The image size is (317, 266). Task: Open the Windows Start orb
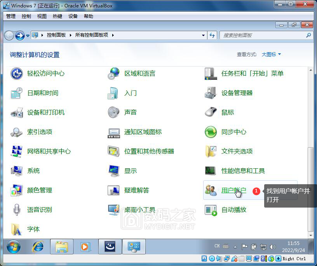(13, 247)
